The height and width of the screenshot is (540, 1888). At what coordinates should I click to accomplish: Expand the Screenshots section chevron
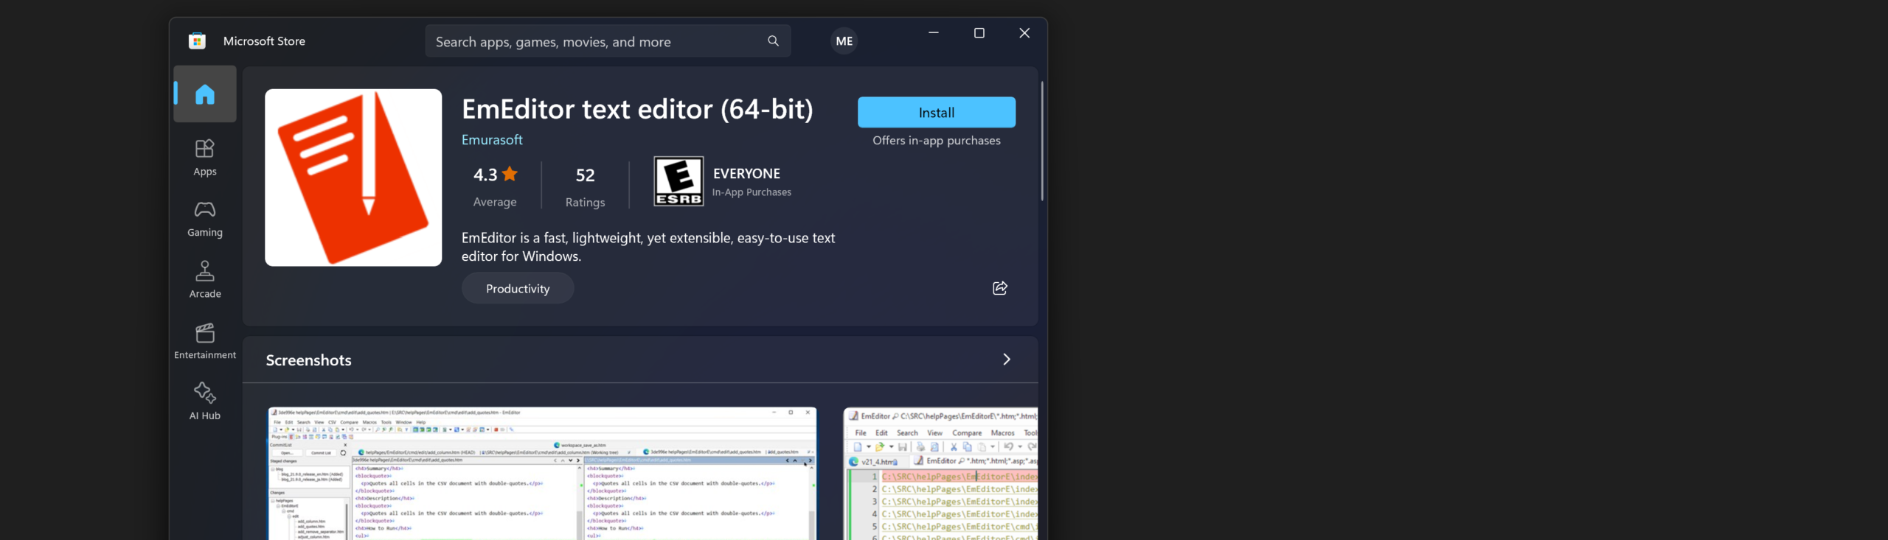pyautogui.click(x=1007, y=360)
